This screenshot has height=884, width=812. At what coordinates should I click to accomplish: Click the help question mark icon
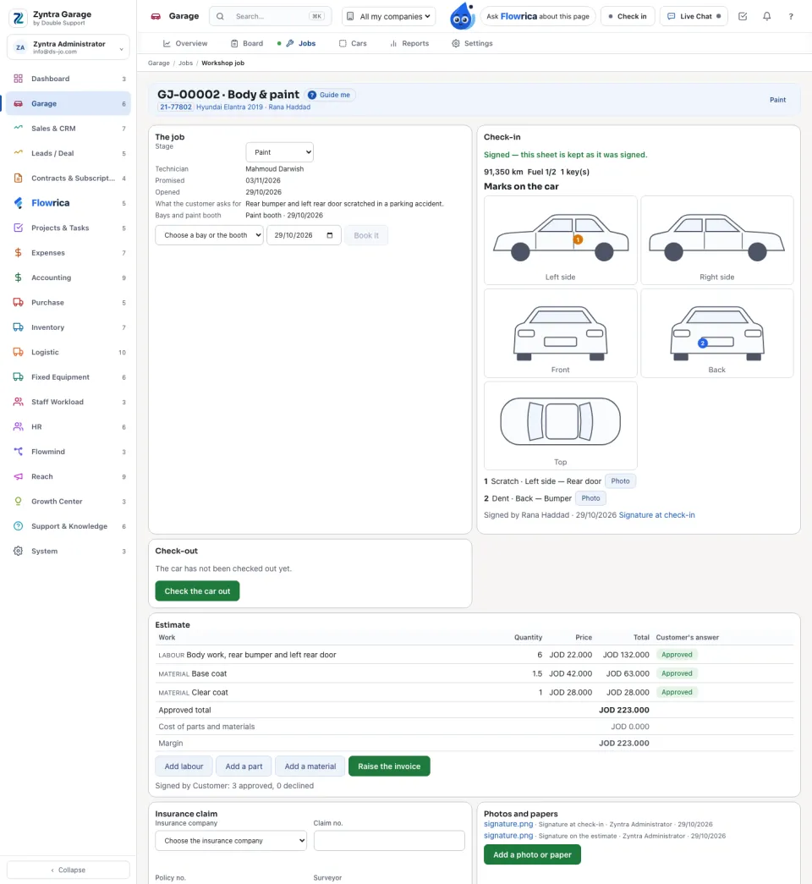tap(791, 16)
